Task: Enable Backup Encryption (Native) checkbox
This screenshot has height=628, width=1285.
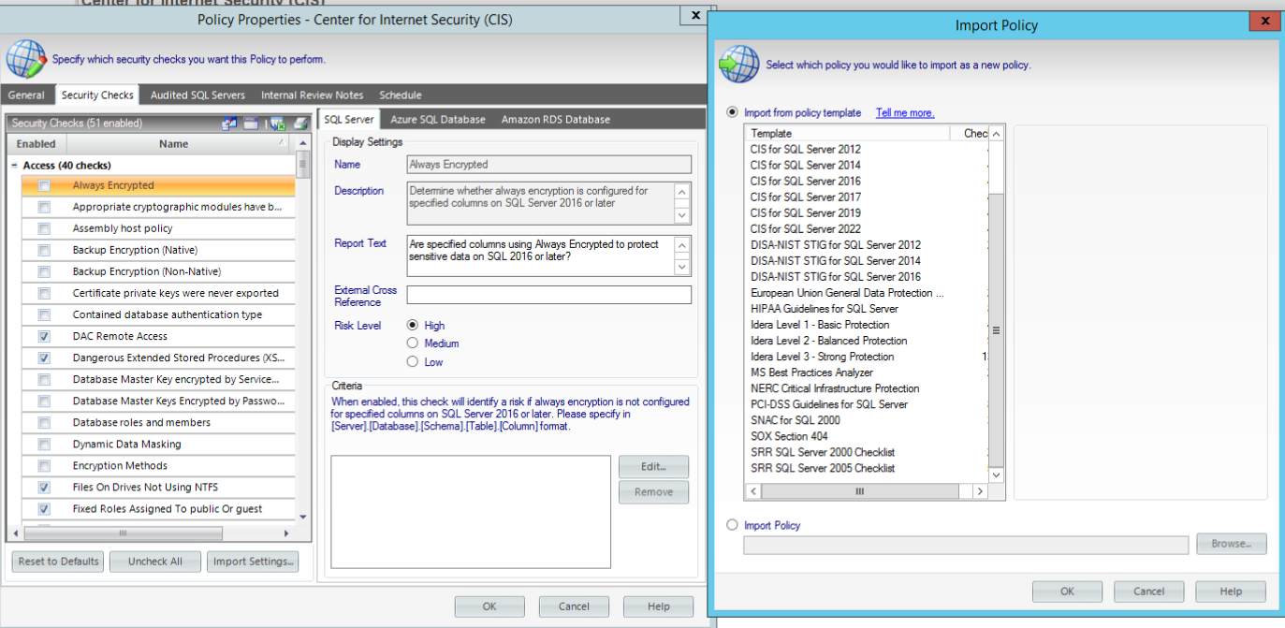Action: 44,250
